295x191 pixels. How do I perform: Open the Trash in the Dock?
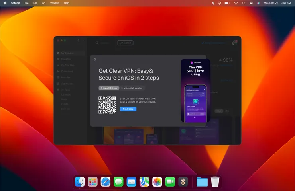pos(215,182)
